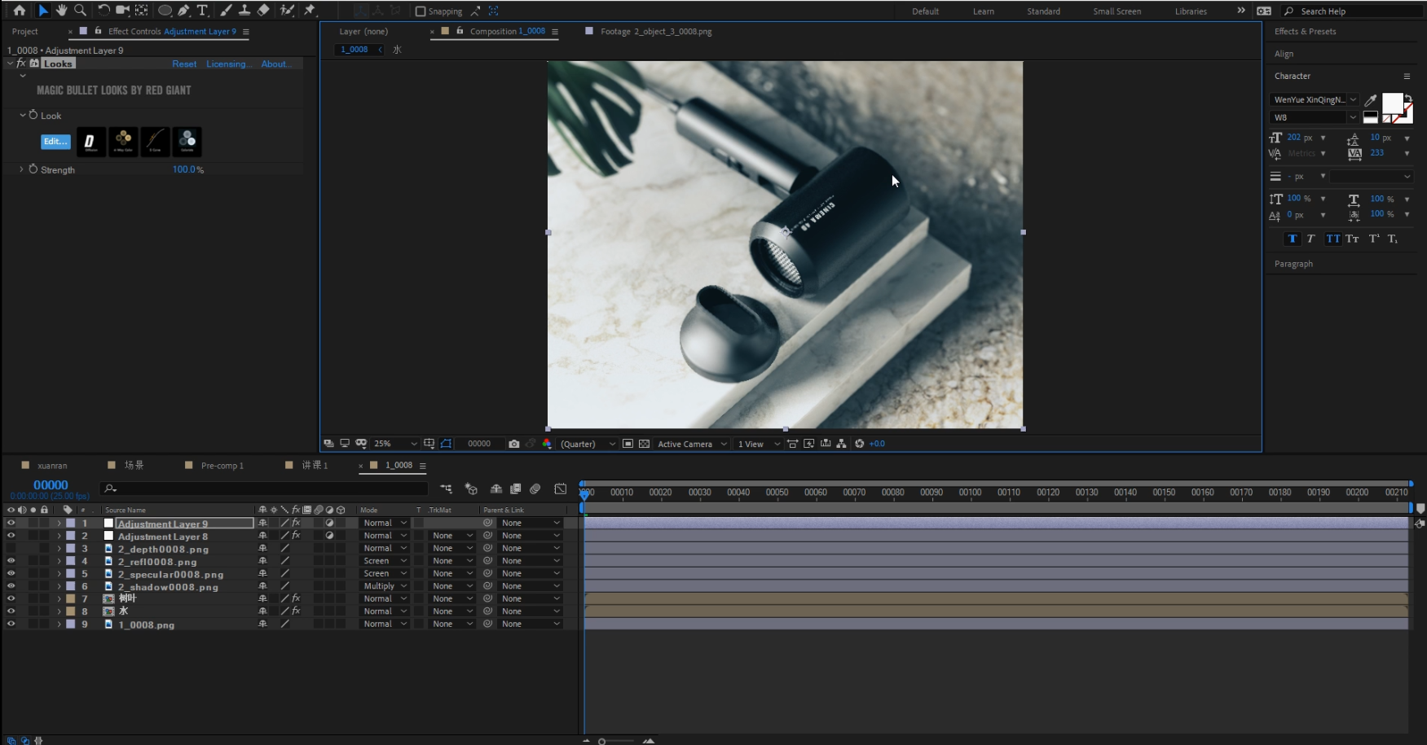Hide the 1_0008.png layer
The image size is (1427, 745).
(11, 624)
